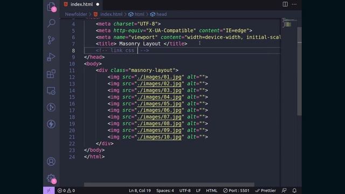Screen dimensions: 345x194
Task: Click the opening <body> tag
Action: coord(93,64)
